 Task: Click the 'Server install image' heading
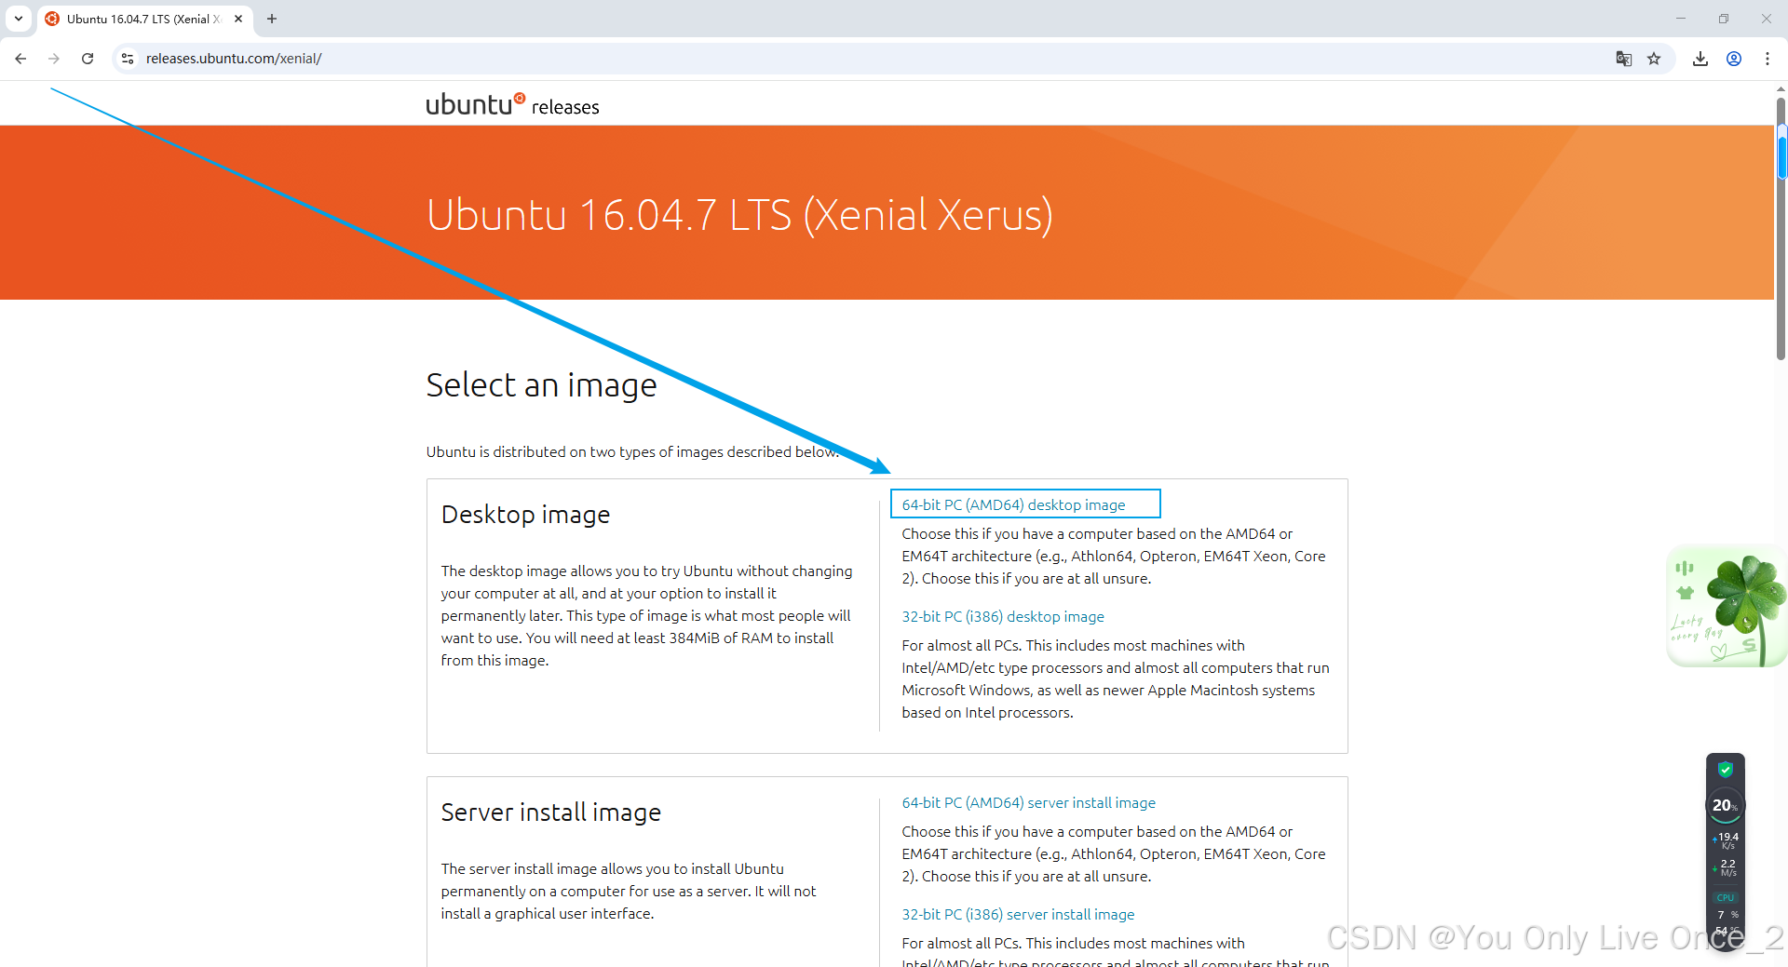pyautogui.click(x=550, y=813)
